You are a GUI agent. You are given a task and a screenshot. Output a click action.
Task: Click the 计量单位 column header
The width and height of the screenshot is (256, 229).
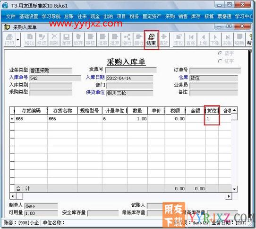point(115,111)
